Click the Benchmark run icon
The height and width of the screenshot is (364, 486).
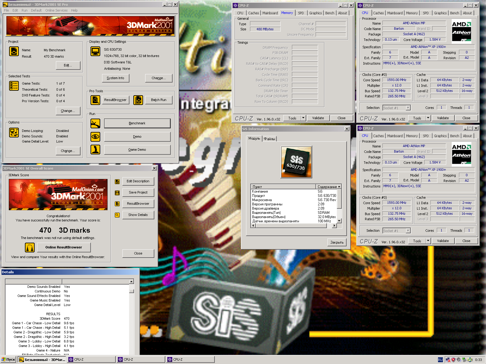[95, 123]
